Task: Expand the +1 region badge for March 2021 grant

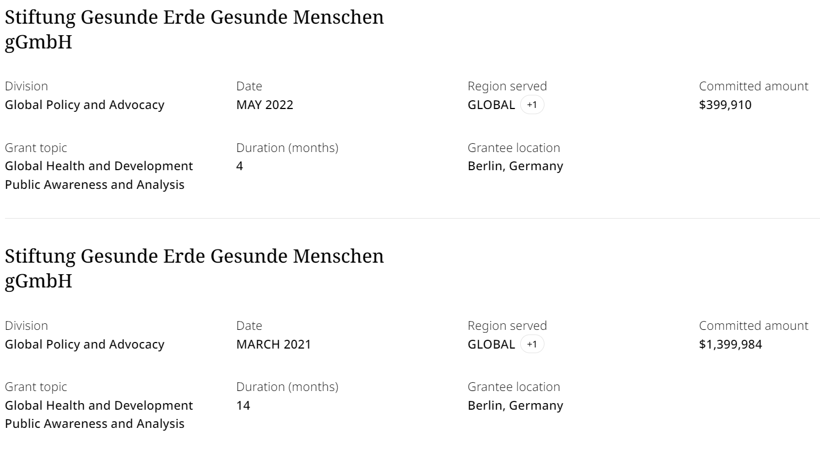Action: tap(532, 344)
